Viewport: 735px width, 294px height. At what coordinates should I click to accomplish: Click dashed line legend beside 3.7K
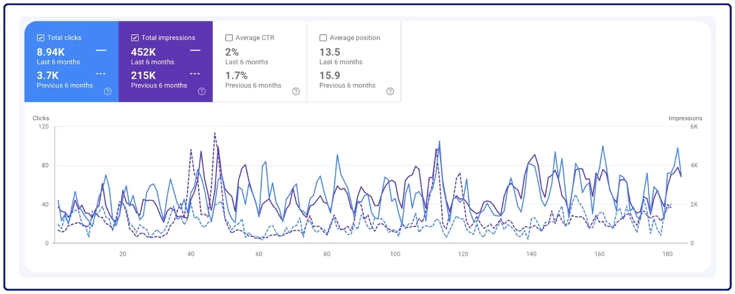(101, 73)
